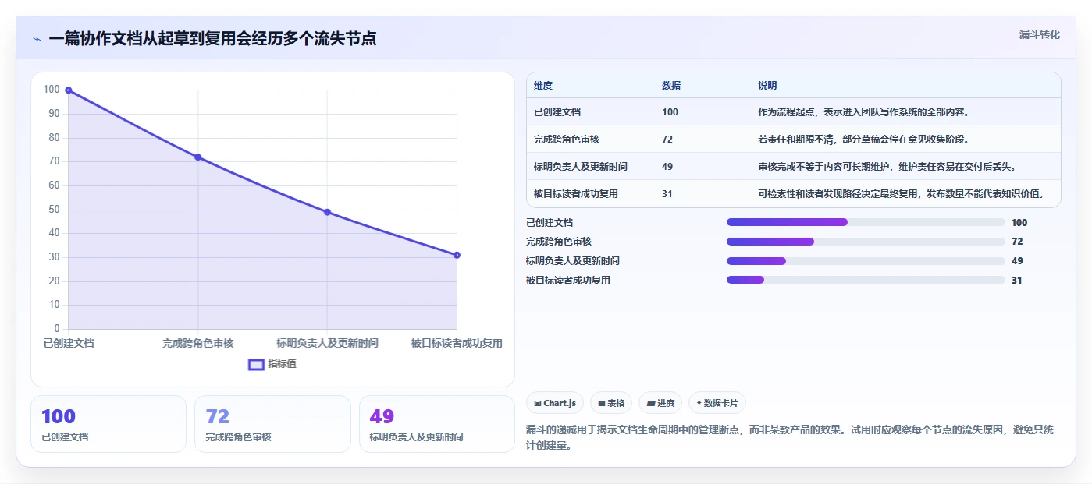Viewport: 1092px width, 484px height.
Task: Click the x-axis label 标明负责人及更新时间
Action: pyautogui.click(x=327, y=343)
